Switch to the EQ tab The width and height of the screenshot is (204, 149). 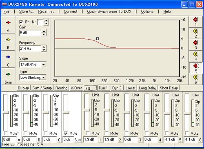pyautogui.click(x=90, y=88)
